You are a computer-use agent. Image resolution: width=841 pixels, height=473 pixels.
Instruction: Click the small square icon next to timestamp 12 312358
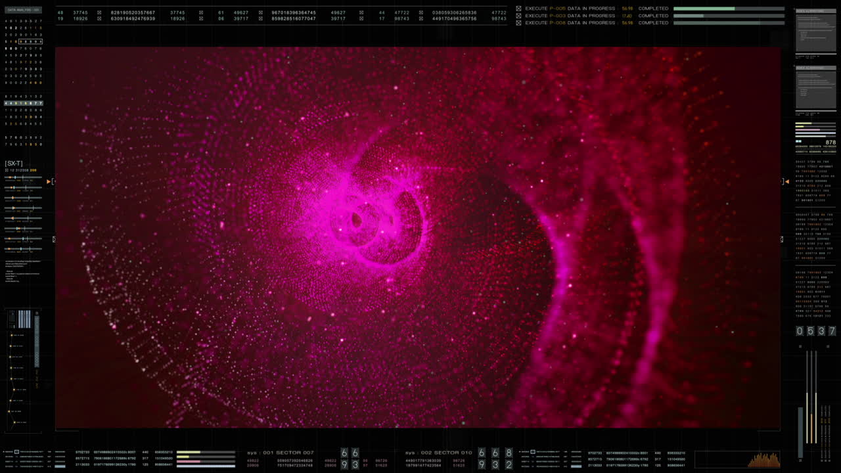[7, 170]
